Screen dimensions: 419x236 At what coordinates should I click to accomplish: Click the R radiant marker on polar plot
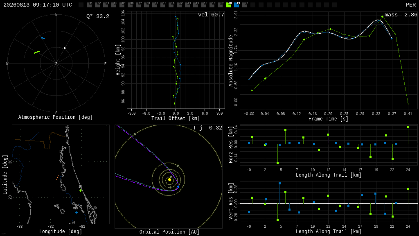pos(65,48)
